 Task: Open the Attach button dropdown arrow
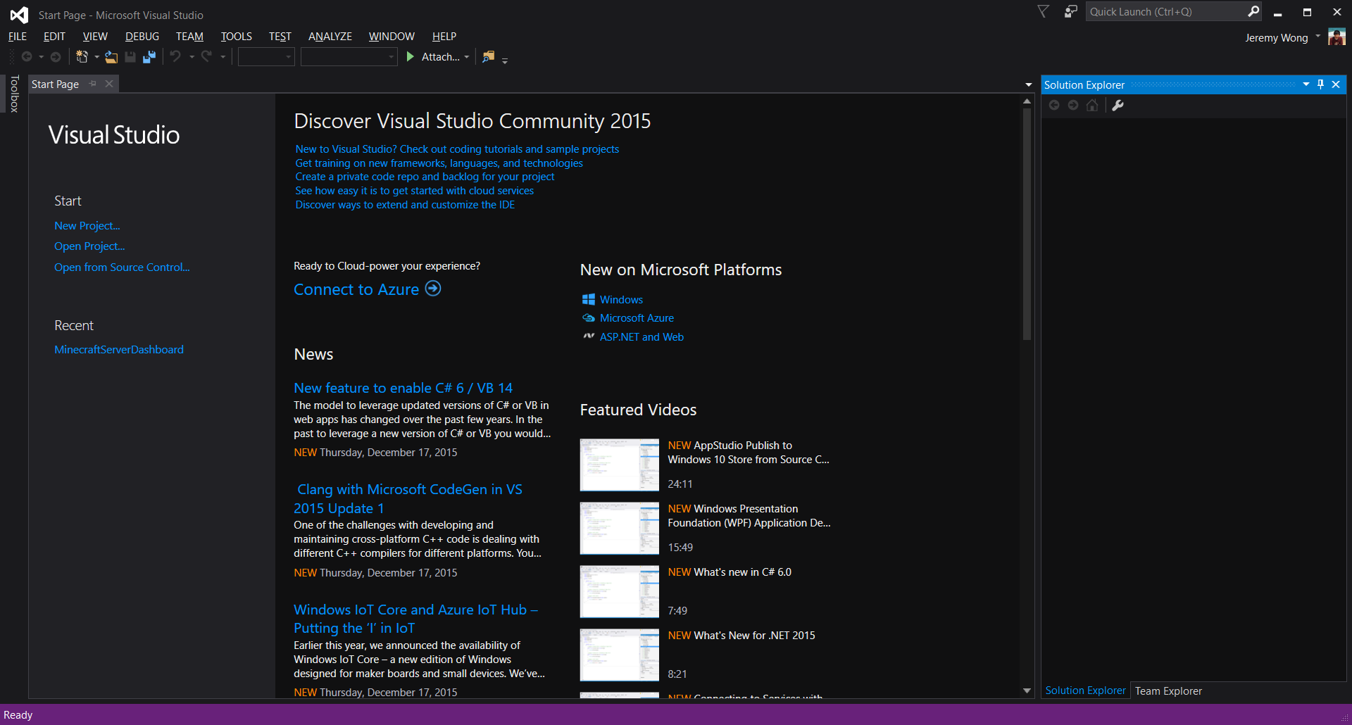click(x=466, y=57)
